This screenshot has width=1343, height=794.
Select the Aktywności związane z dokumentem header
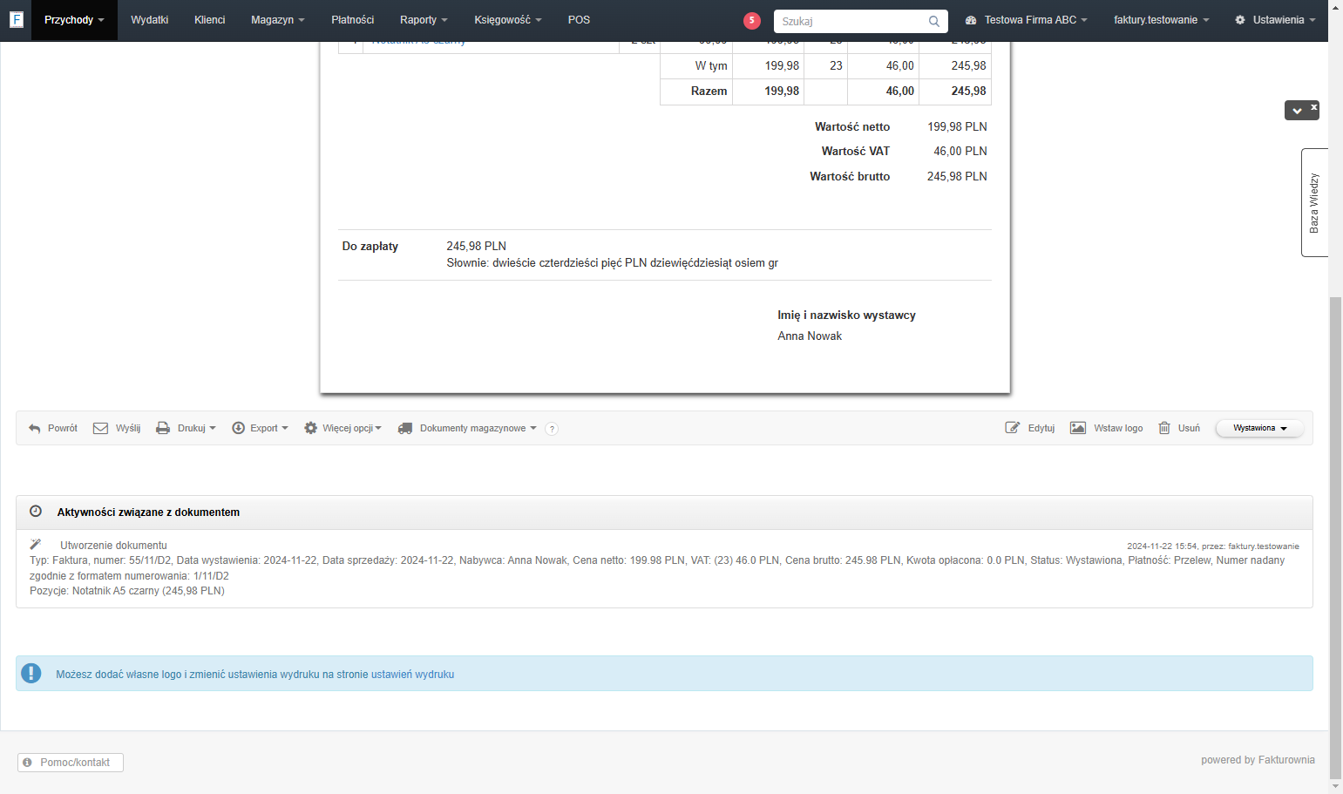[148, 512]
